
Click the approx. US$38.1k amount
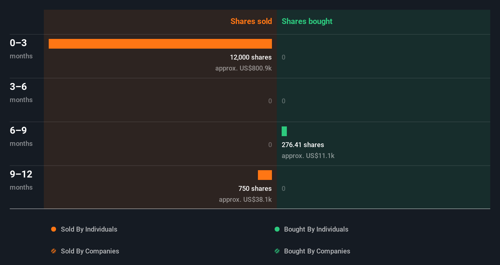[245, 200]
